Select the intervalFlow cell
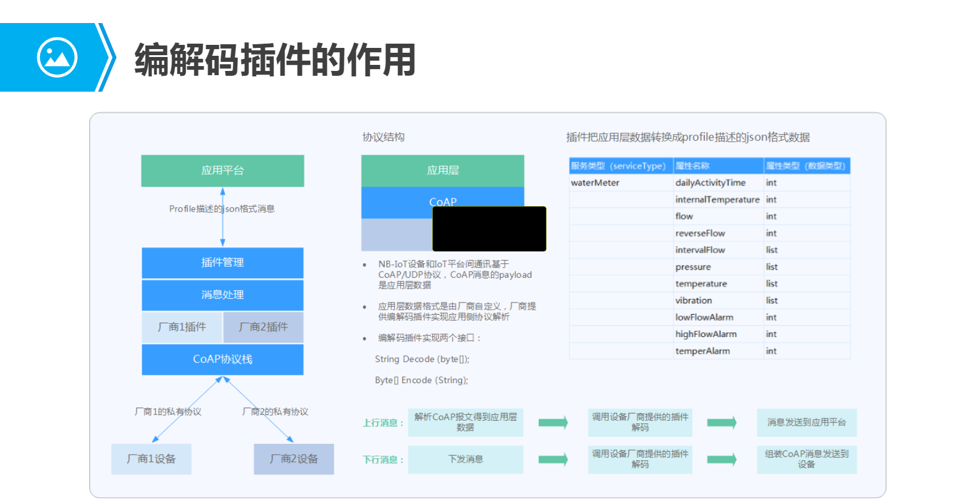This screenshot has height=499, width=960. click(x=718, y=250)
